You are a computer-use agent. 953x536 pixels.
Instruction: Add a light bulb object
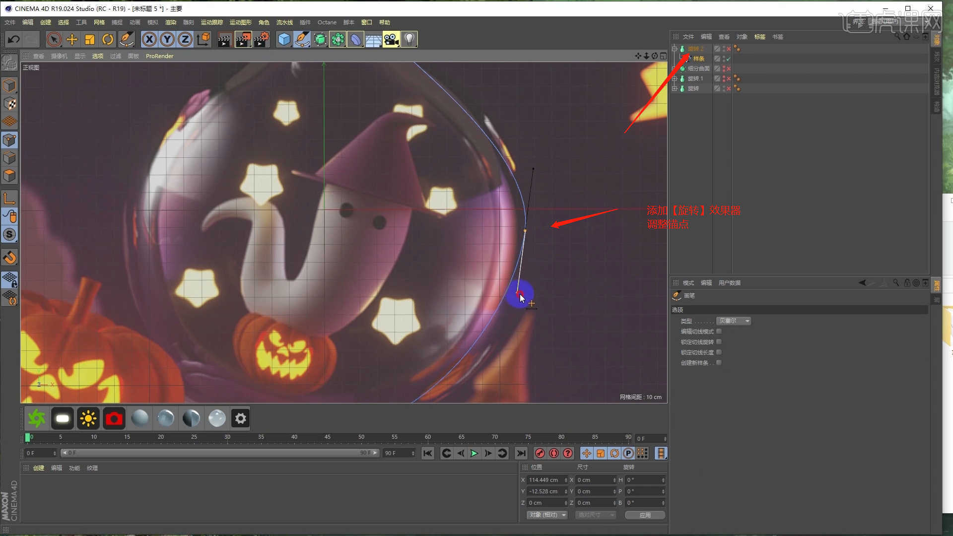pos(409,39)
